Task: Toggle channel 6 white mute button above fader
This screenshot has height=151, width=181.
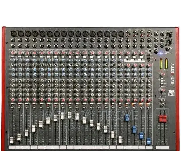Action: tap(48, 104)
